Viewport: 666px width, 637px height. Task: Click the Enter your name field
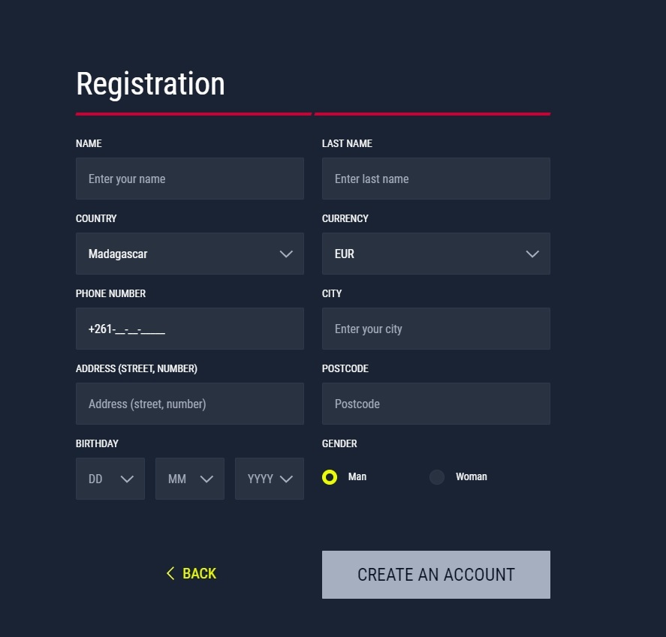189,179
